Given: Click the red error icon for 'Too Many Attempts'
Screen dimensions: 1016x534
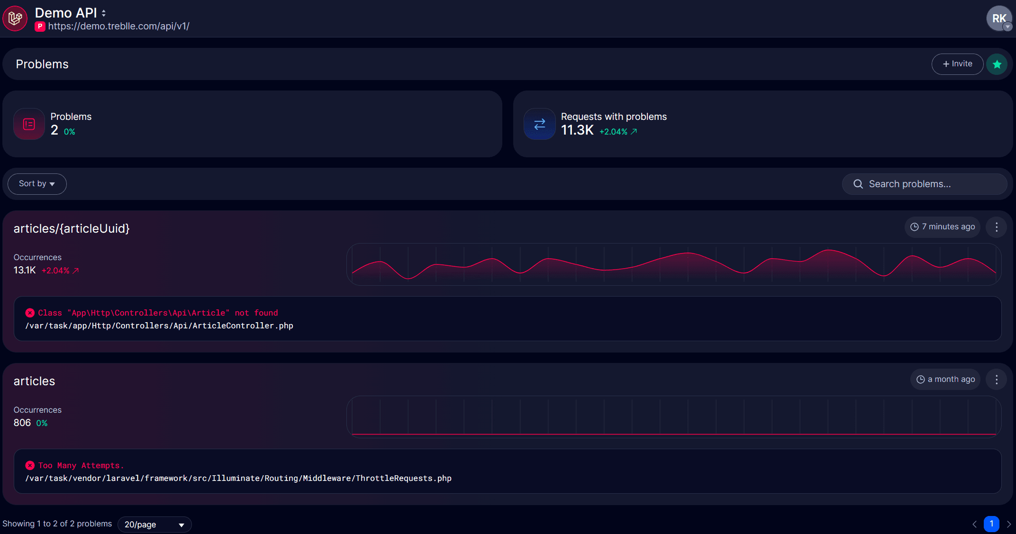Looking at the screenshot, I should (30, 465).
